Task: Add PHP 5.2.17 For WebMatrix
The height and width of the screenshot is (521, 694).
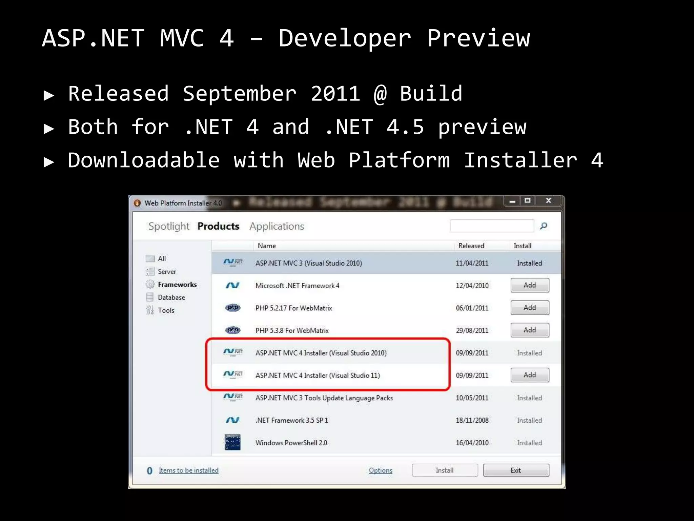Action: (530, 308)
